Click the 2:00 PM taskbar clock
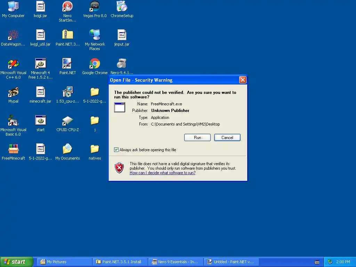 tap(343, 262)
